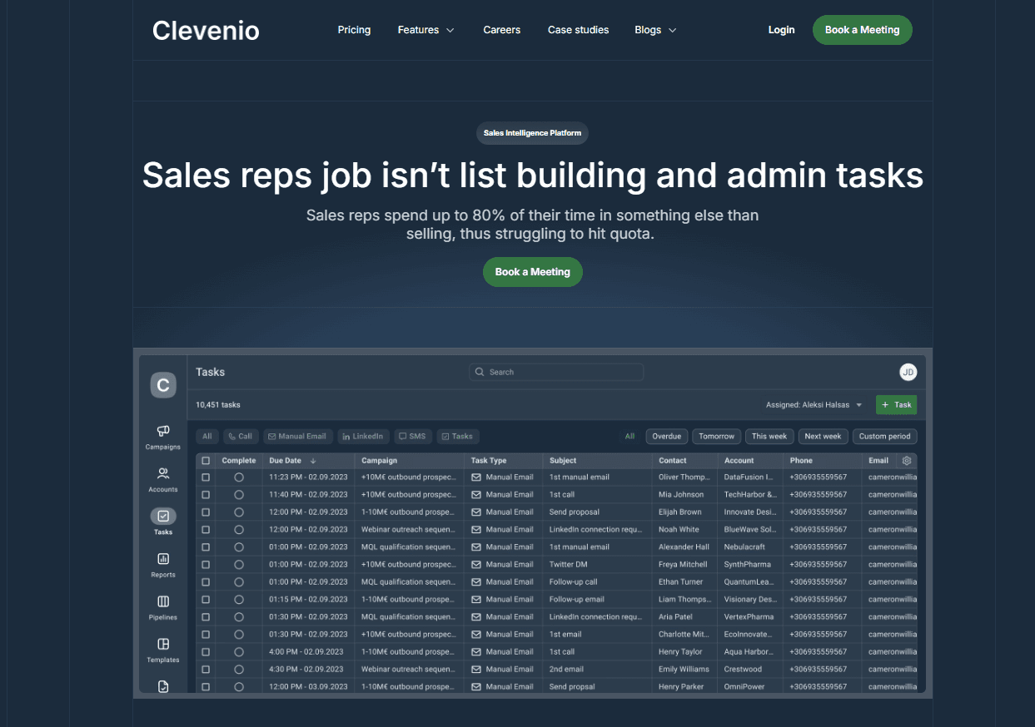The height and width of the screenshot is (727, 1035).
Task: Click mail icon in Freya Mitchell row
Action: coord(476,565)
